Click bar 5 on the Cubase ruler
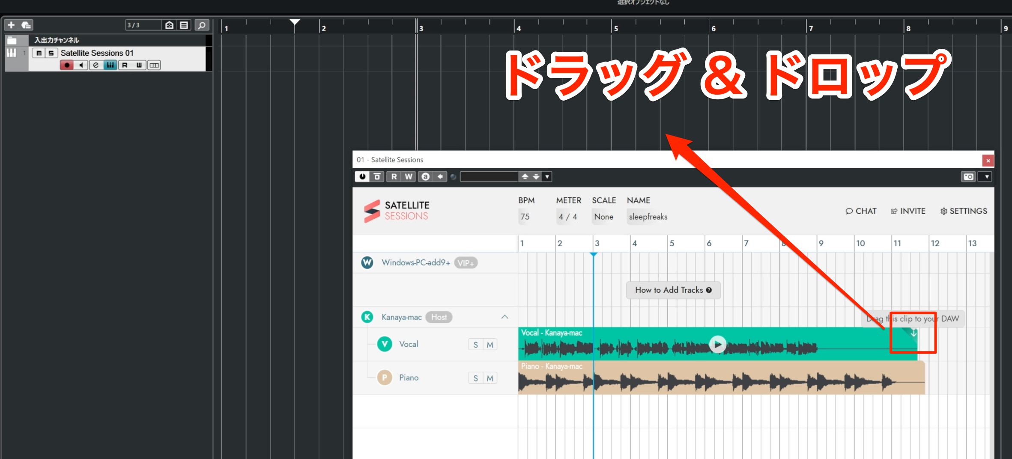1012x459 pixels. click(x=616, y=28)
